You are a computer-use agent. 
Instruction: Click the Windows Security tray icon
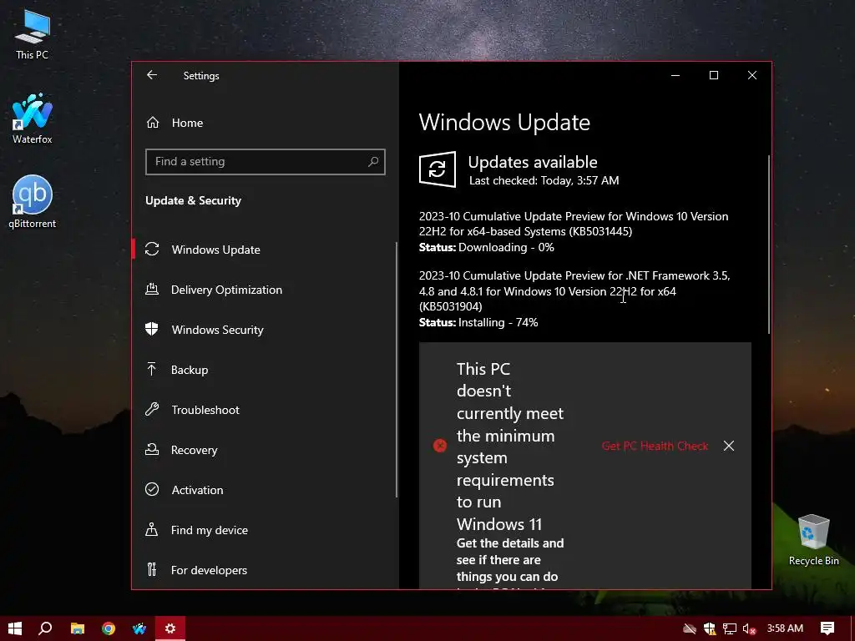tap(710, 628)
